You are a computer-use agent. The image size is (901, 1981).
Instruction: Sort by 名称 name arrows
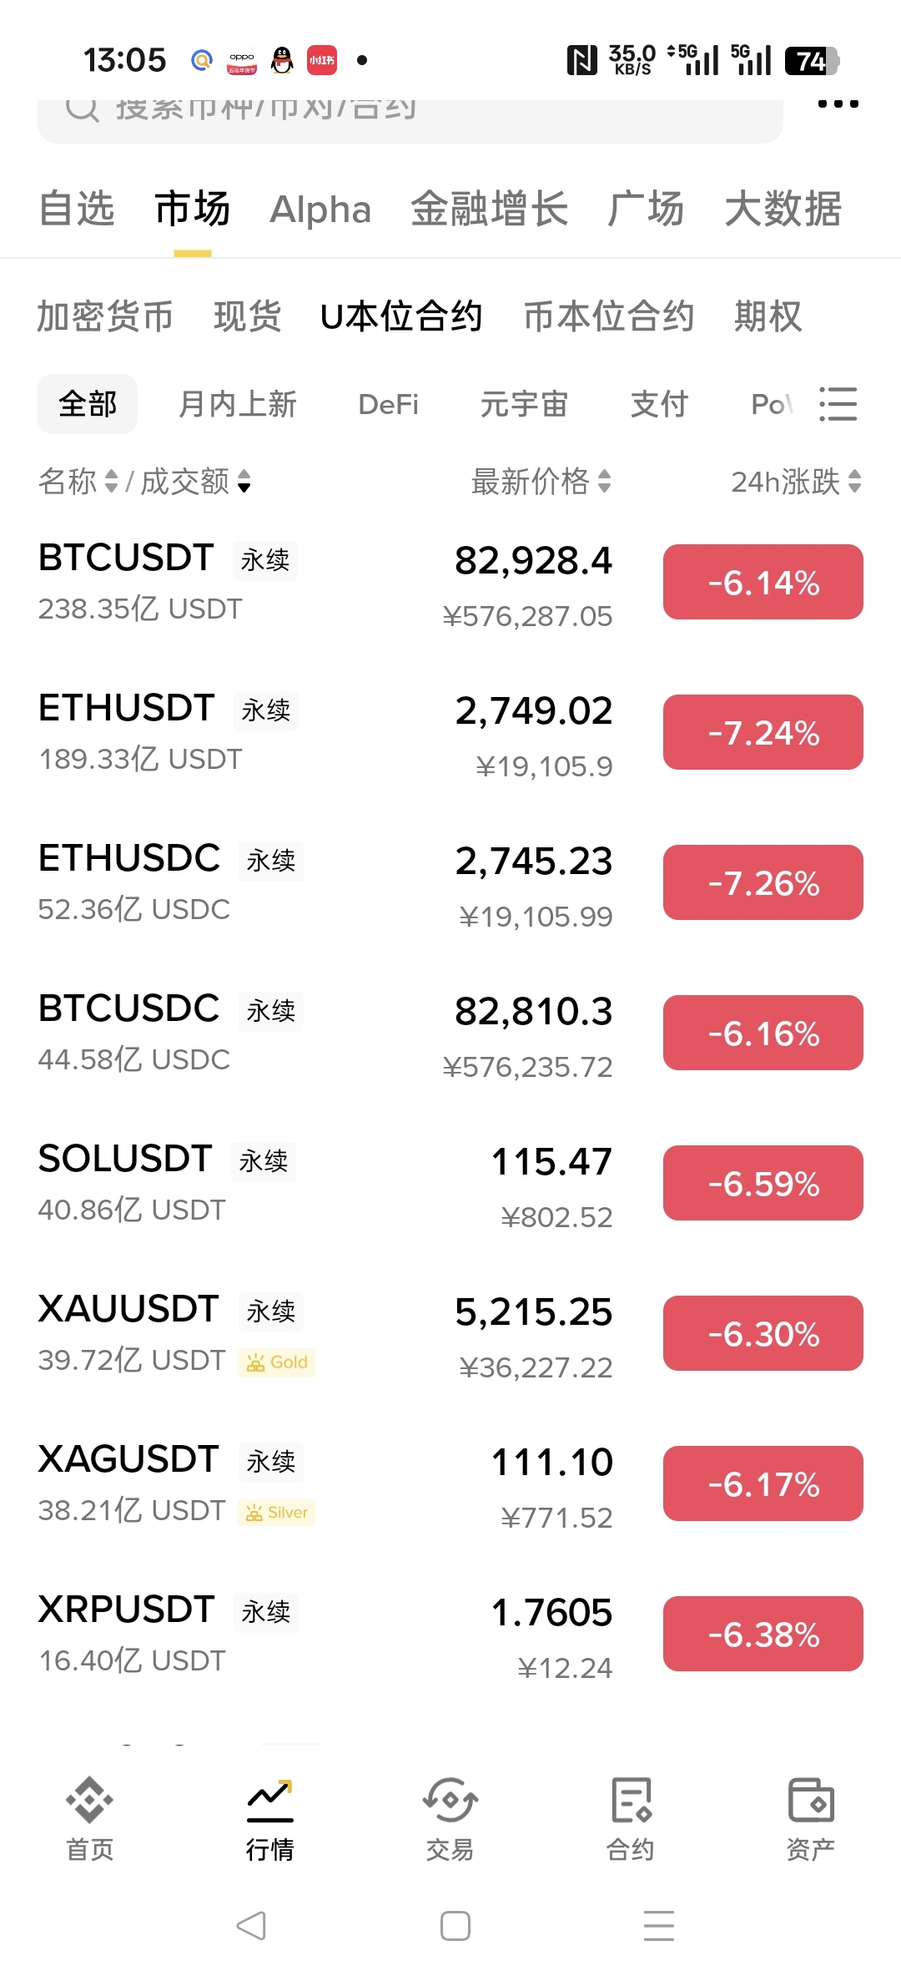coord(111,482)
